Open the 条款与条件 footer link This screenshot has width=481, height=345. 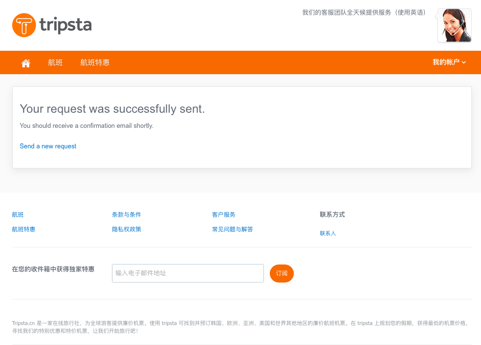[127, 215]
